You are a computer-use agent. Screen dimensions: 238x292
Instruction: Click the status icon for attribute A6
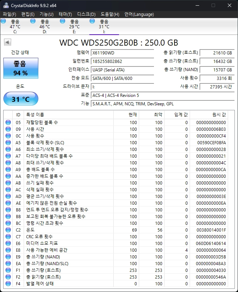coord(8,149)
